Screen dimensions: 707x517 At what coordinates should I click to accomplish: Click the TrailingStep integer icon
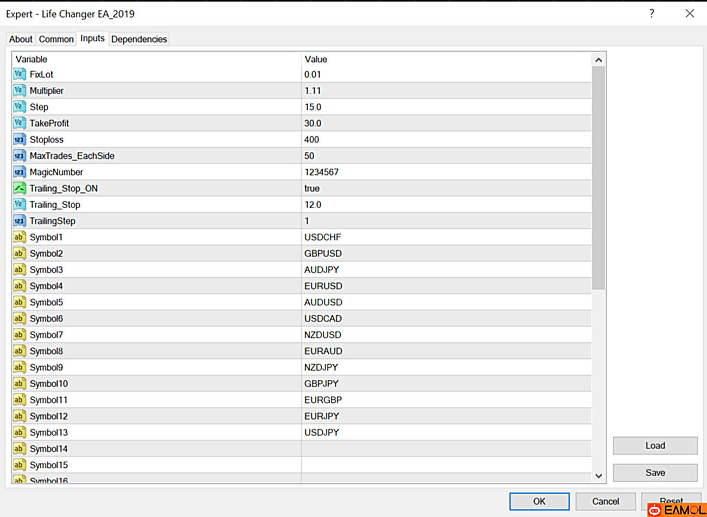click(x=20, y=221)
